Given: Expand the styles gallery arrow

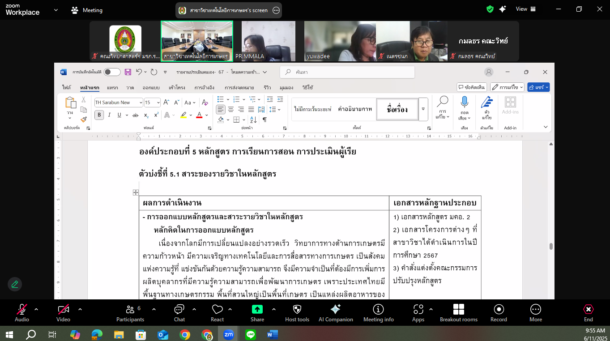Looking at the screenshot, I should point(423,109).
